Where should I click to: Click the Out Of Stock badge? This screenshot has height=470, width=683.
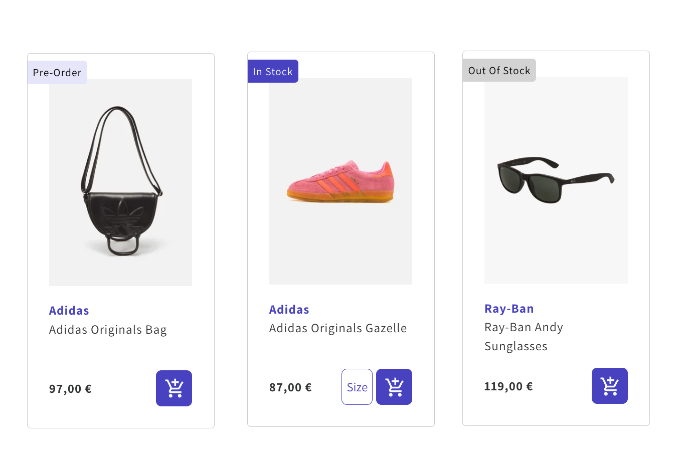pyautogui.click(x=499, y=70)
